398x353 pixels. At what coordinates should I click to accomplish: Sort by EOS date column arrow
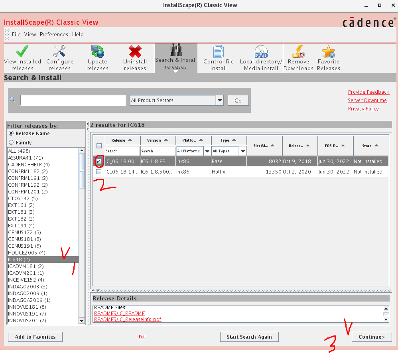(x=343, y=146)
